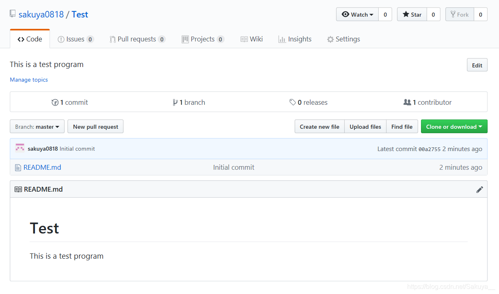The image size is (499, 294).
Task: Click the branch icon beside 1 branch
Action: pos(175,102)
